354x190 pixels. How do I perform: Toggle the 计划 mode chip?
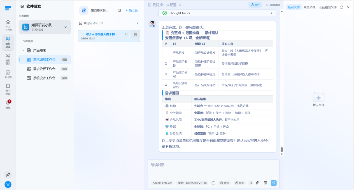[x=225, y=183]
